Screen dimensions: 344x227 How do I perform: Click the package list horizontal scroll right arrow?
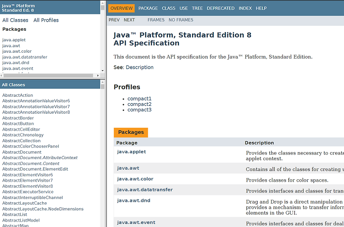point(98,76)
